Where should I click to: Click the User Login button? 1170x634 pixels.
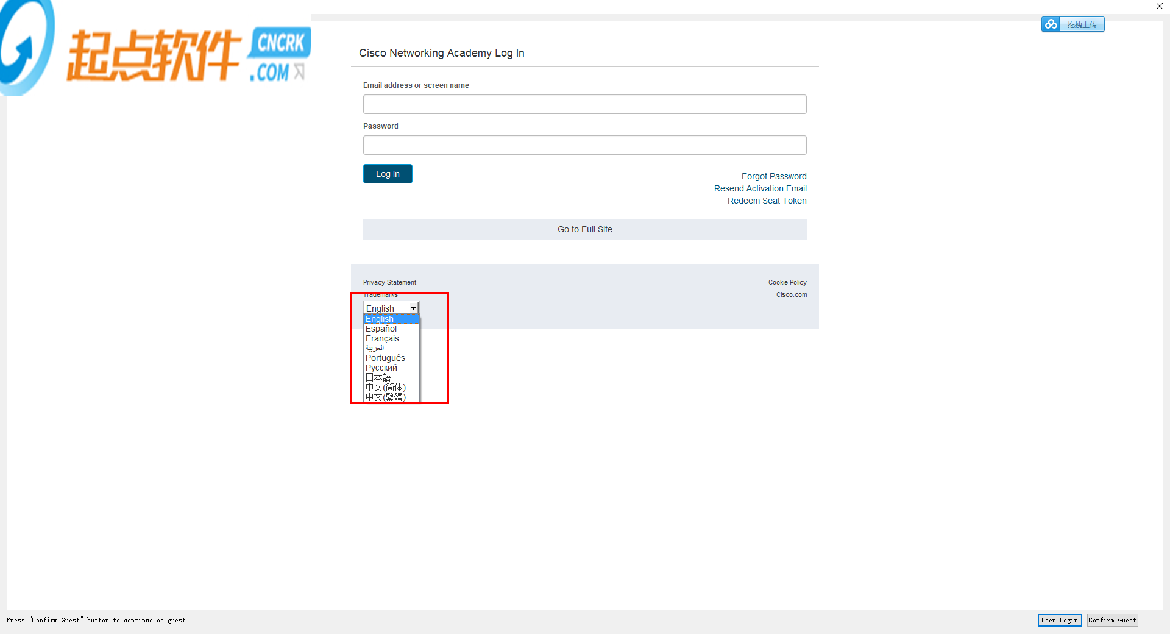(1060, 620)
